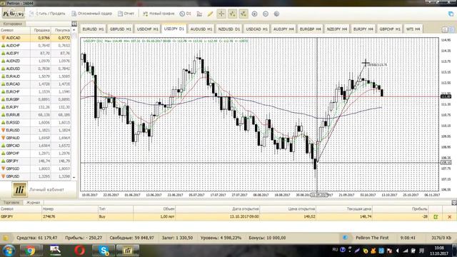Modify the GBPJPY position with green icon
This screenshot has width=457, height=257.
click(436, 217)
